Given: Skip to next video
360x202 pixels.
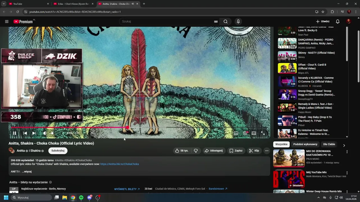Looking at the screenshot, I should [x=34, y=133].
